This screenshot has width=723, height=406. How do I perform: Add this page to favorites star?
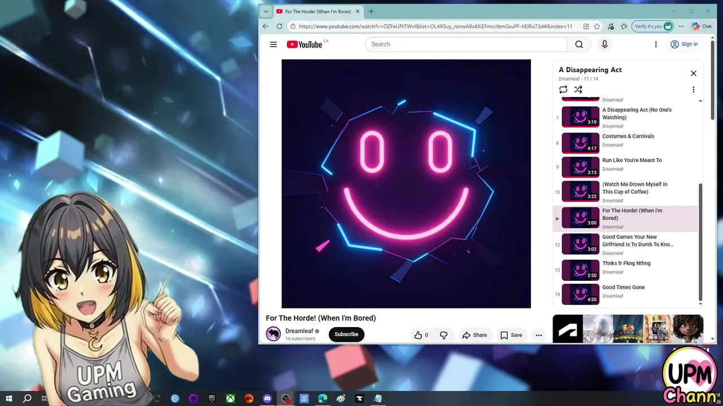(x=597, y=27)
